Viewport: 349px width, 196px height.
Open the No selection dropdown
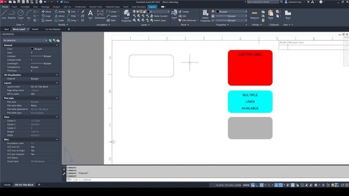coord(25,40)
